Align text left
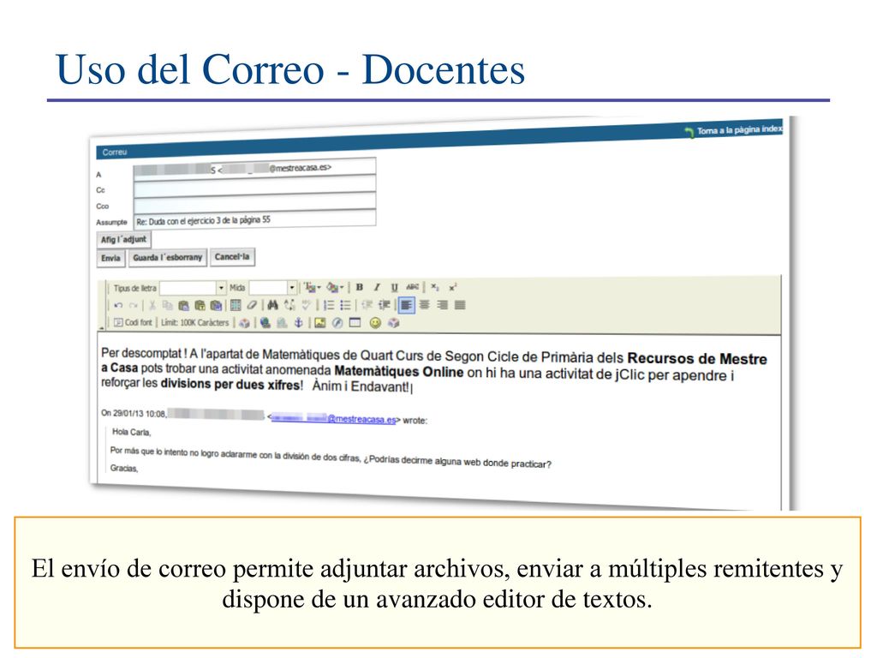Screen dimensions: 877x658 (407, 305)
